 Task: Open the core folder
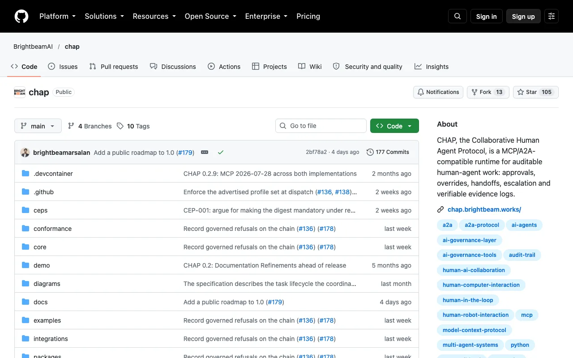point(40,247)
